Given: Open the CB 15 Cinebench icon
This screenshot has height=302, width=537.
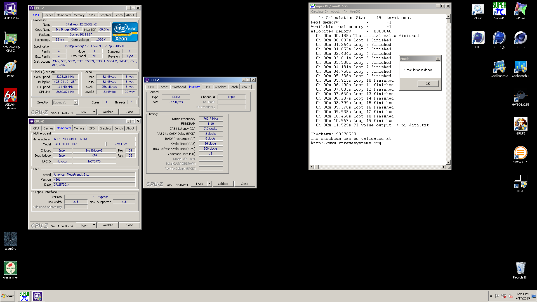Looking at the screenshot, I should click(x=520, y=40).
